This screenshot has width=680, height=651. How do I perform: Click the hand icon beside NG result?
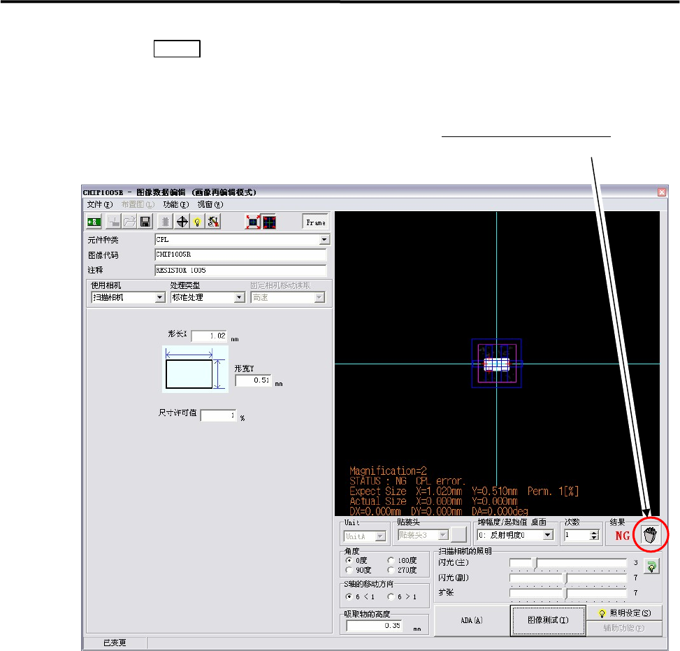point(650,536)
